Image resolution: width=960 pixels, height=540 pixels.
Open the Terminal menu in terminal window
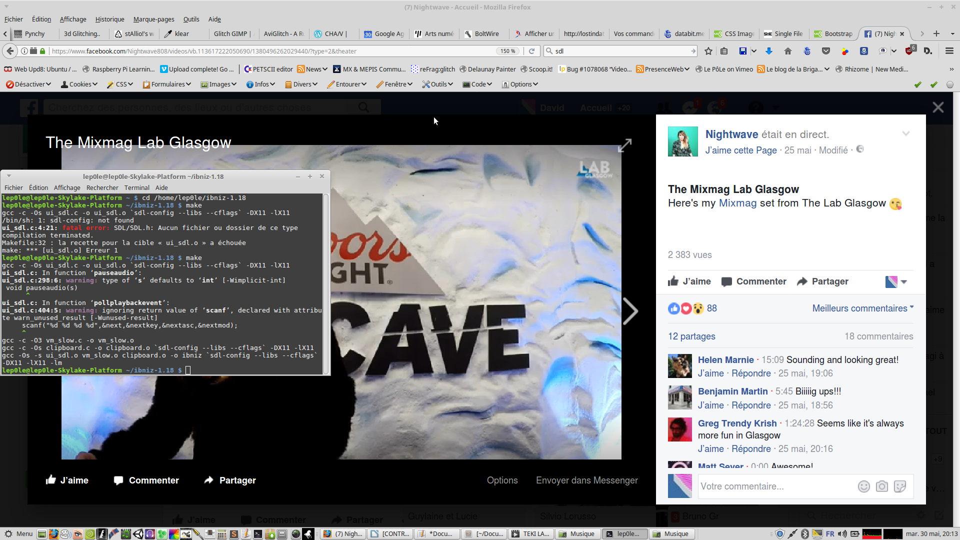pyautogui.click(x=136, y=188)
